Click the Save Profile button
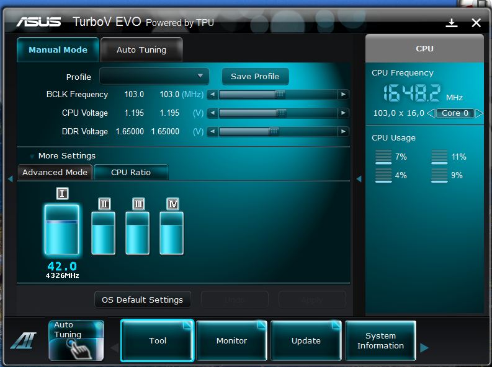492x367 pixels. 255,76
